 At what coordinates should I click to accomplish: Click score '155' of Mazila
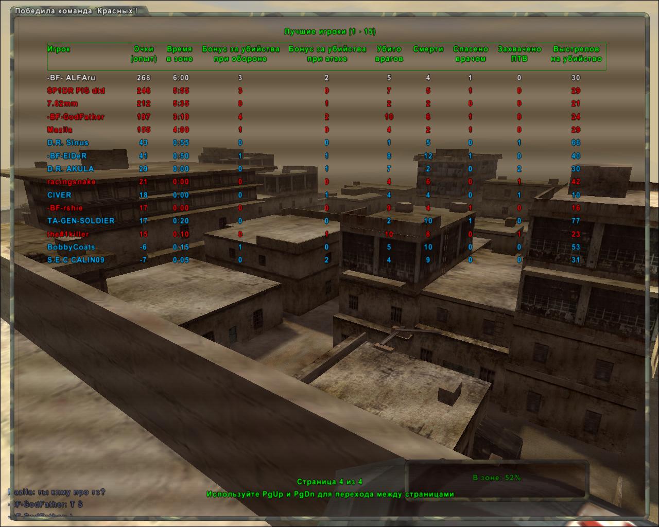tap(144, 130)
